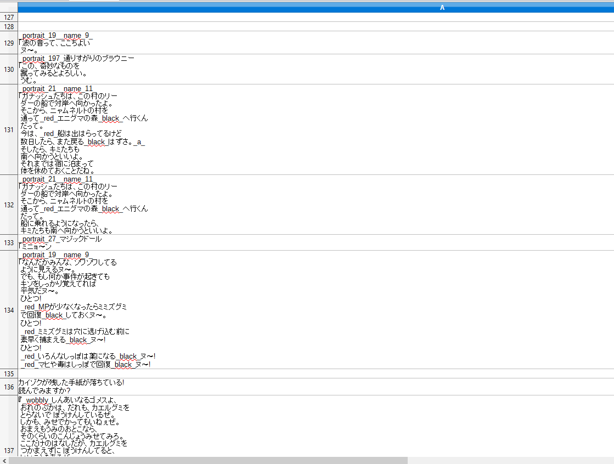
Task: Click the scroll left arrow
Action: (x=4, y=460)
